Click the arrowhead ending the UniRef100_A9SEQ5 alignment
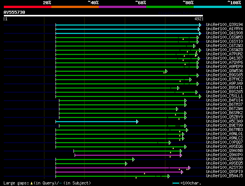 coord(126,164)
